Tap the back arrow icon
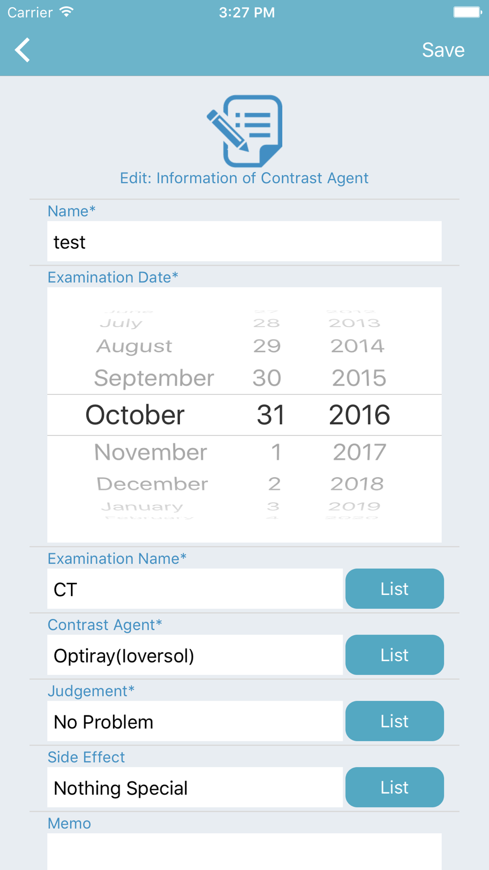This screenshot has height=870, width=489. [x=22, y=50]
